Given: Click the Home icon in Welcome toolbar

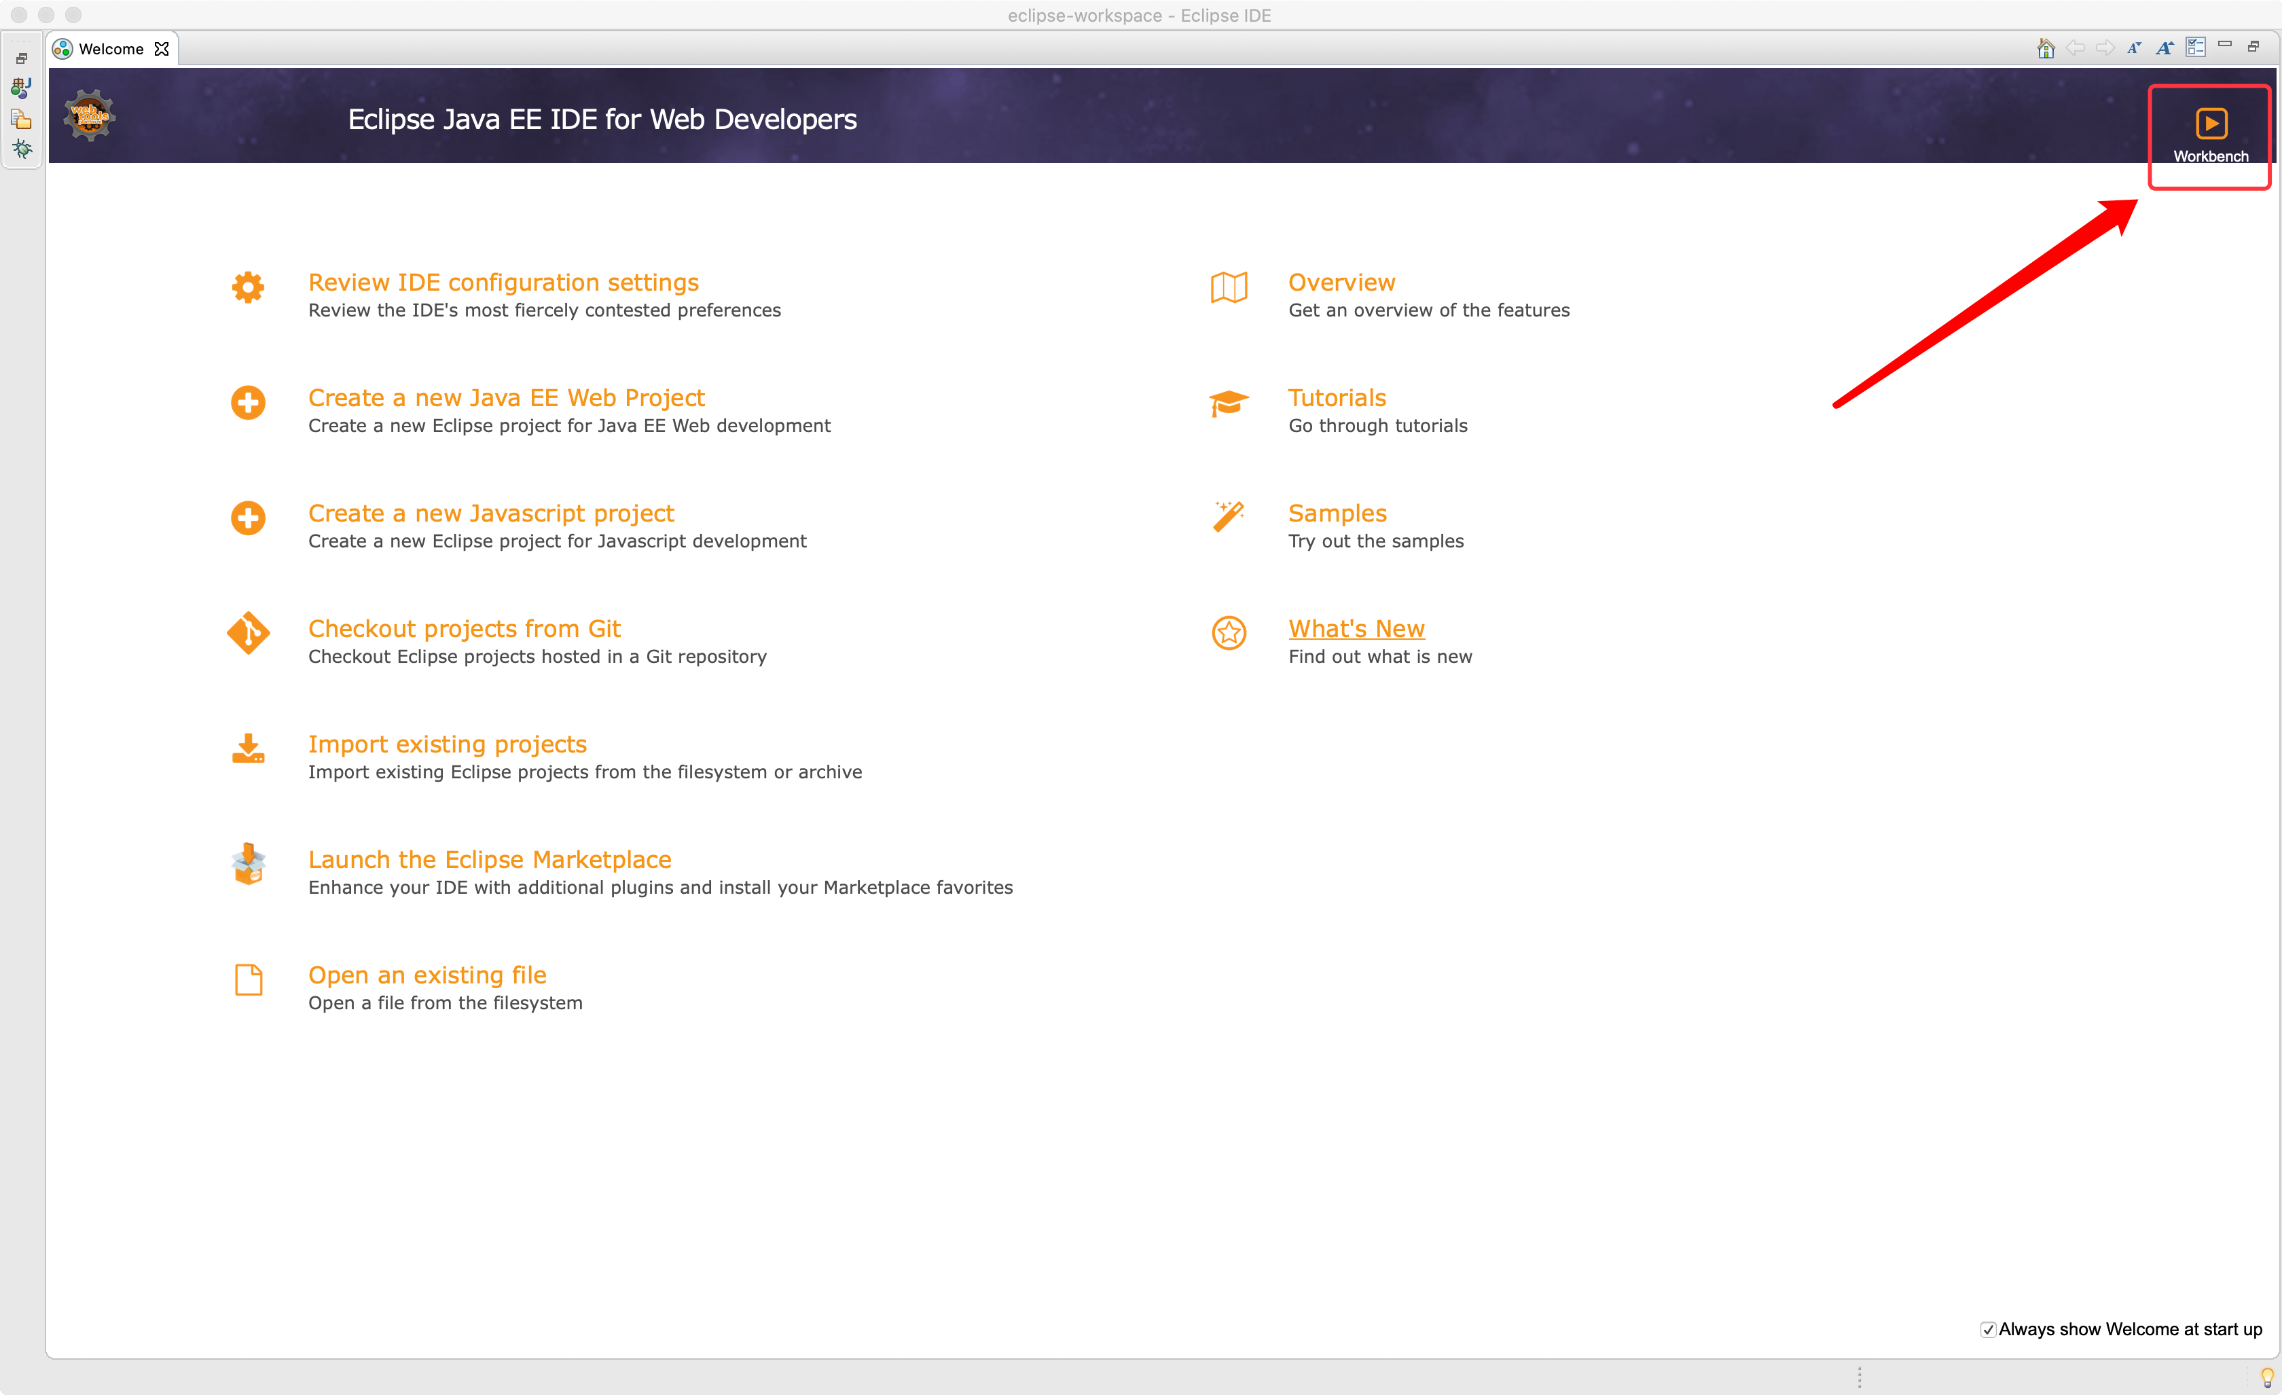Looking at the screenshot, I should pyautogui.click(x=2046, y=48).
